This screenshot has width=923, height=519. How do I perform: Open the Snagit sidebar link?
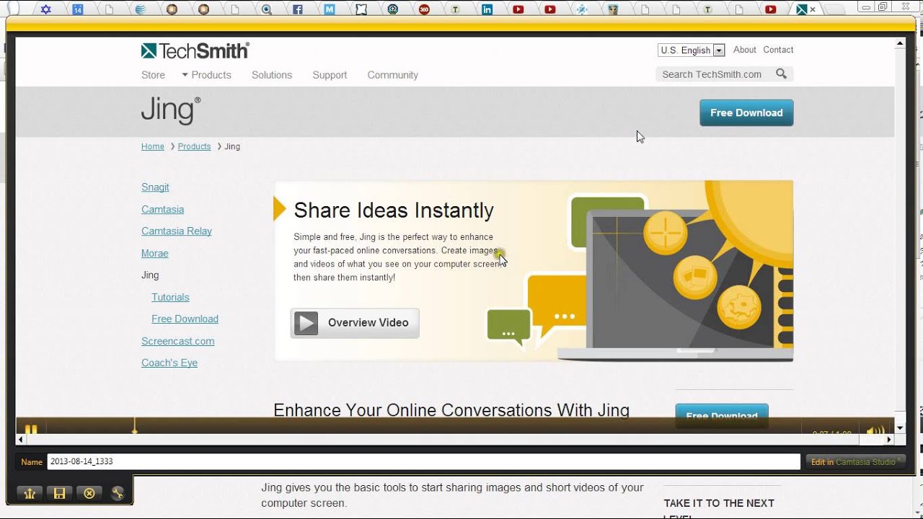[155, 187]
